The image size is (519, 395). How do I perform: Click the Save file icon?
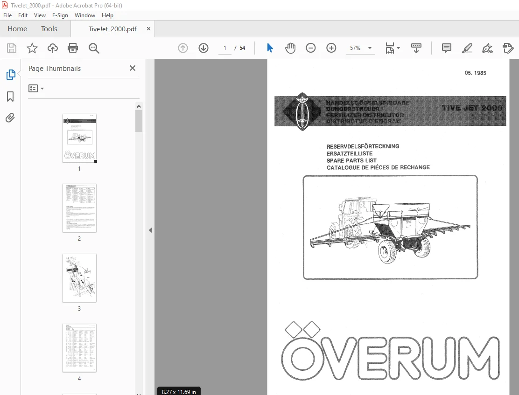click(x=12, y=48)
